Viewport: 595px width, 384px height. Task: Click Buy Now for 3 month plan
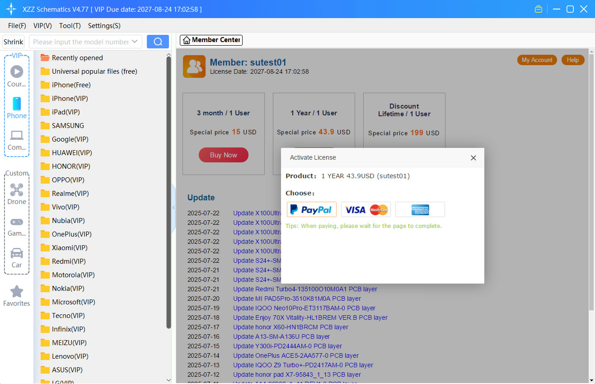point(224,155)
